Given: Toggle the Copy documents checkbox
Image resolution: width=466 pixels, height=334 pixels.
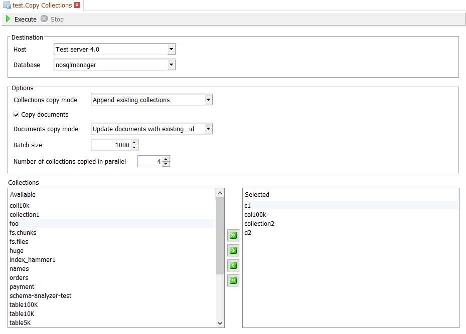Looking at the screenshot, I should 17,115.
